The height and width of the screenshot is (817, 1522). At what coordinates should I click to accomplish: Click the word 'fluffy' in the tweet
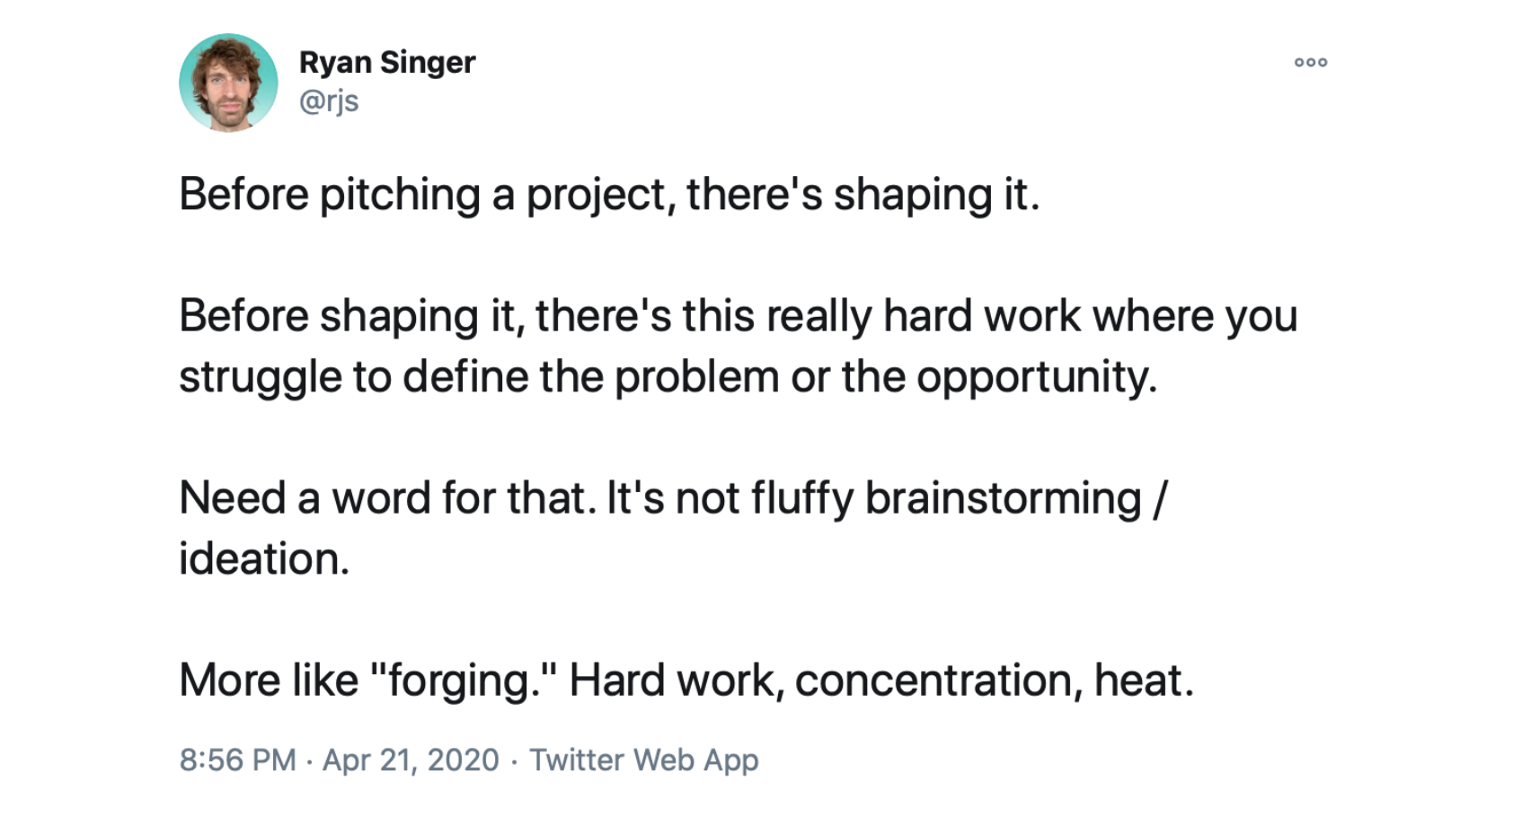coord(802,498)
